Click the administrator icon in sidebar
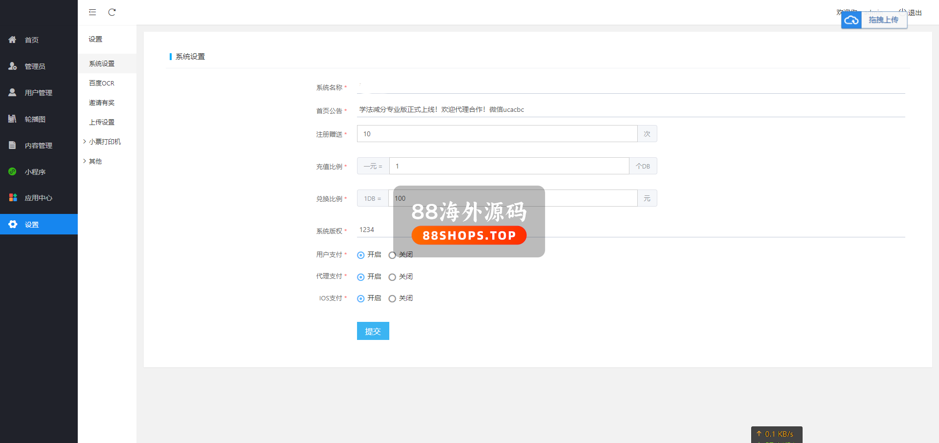Image resolution: width=939 pixels, height=443 pixels. [x=13, y=66]
